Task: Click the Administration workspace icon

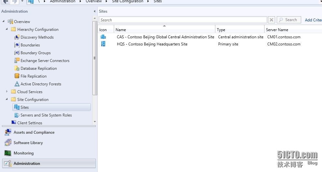Action: pos(8,164)
